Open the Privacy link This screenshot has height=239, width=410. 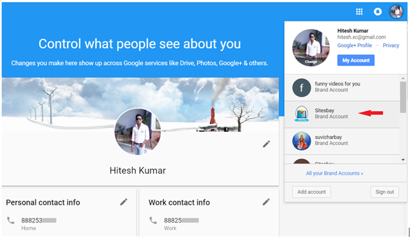[x=391, y=45]
